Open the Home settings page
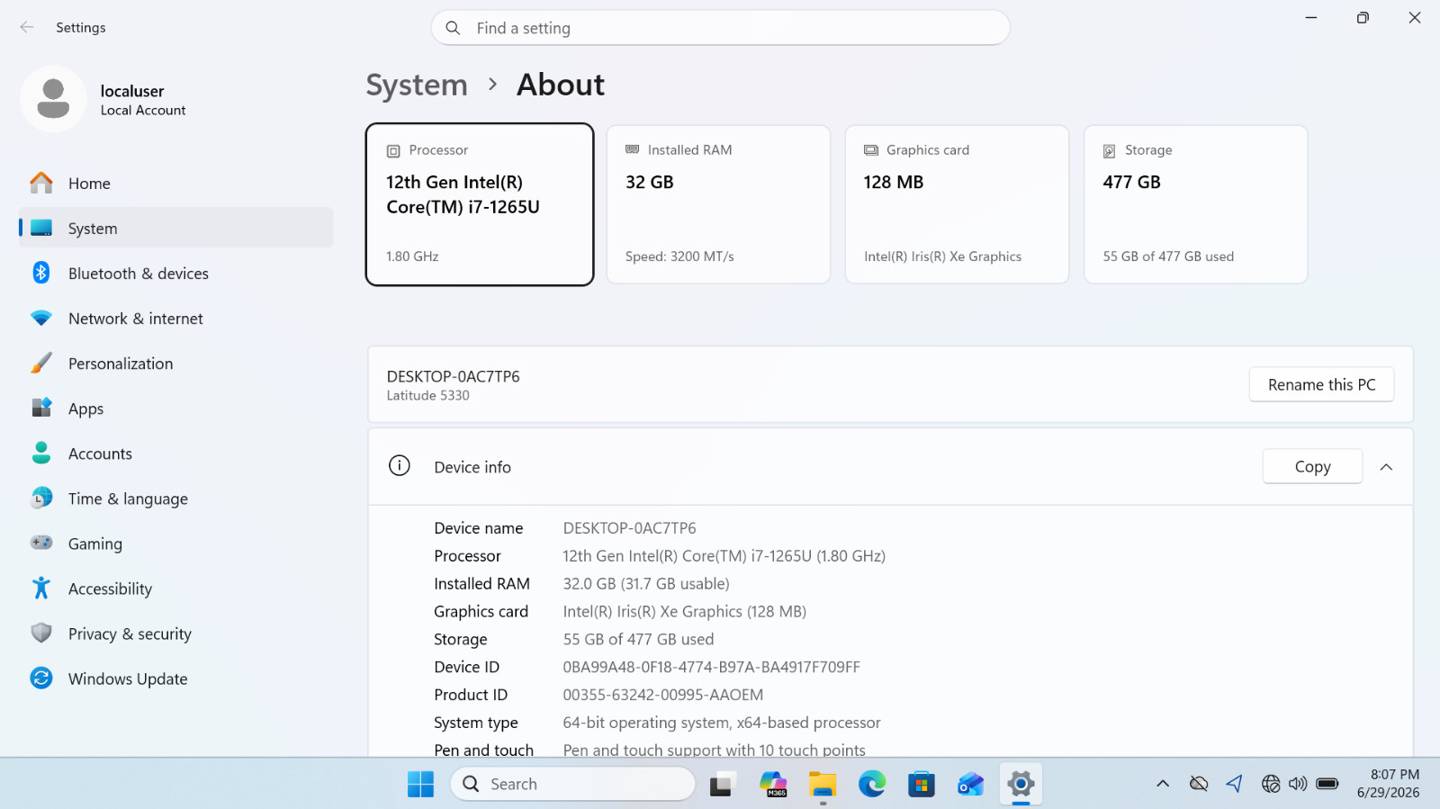This screenshot has width=1440, height=809. tap(176, 183)
